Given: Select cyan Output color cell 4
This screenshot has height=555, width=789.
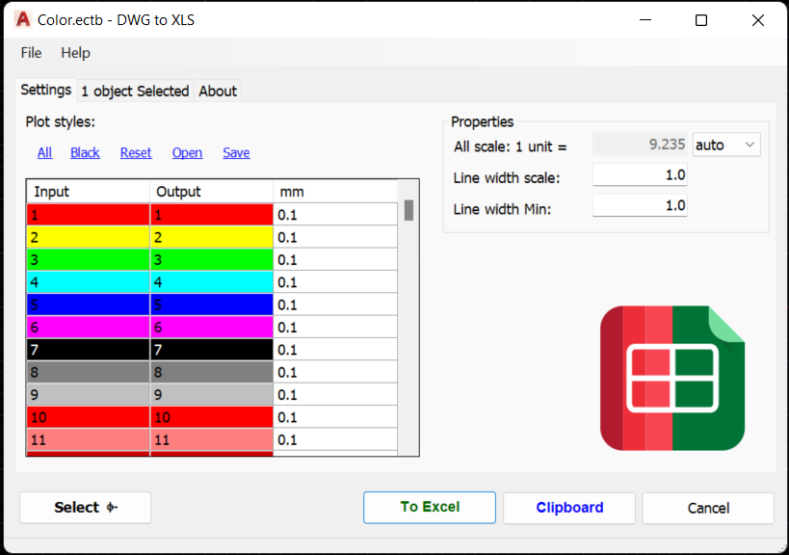Looking at the screenshot, I should (212, 282).
